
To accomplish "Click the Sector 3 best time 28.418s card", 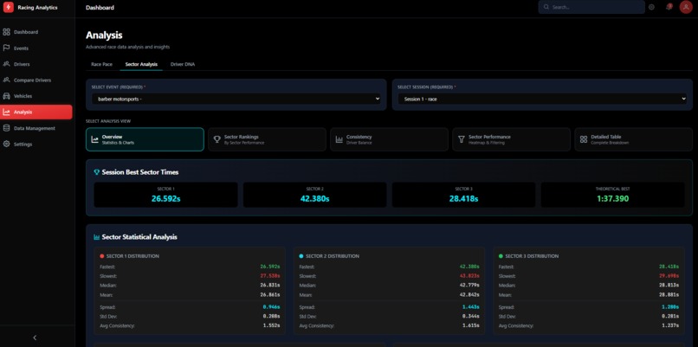I will click(x=463, y=195).
